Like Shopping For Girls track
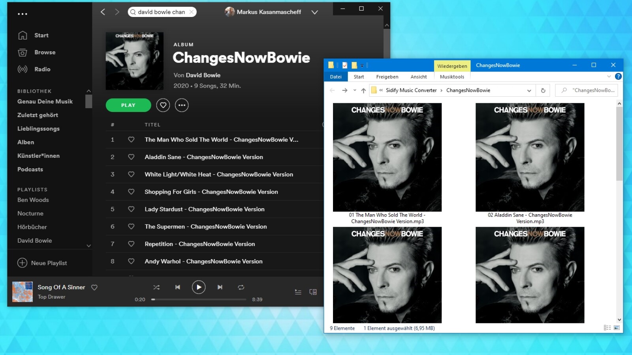 coord(131,192)
